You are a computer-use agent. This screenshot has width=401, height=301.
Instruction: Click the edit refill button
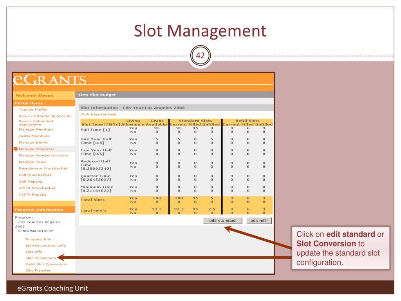259,221
